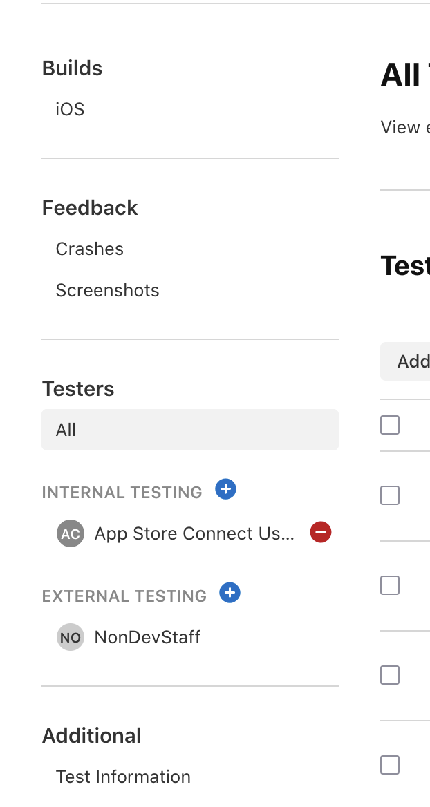Open Screenshots feedback page
This screenshot has width=430, height=807.
(107, 290)
